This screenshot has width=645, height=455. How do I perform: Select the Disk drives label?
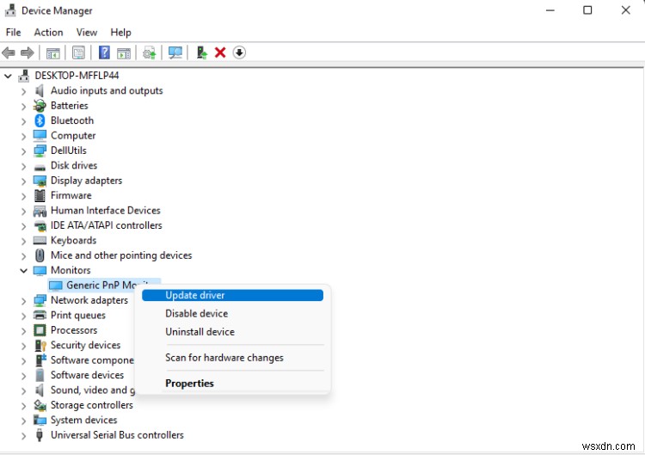(74, 165)
